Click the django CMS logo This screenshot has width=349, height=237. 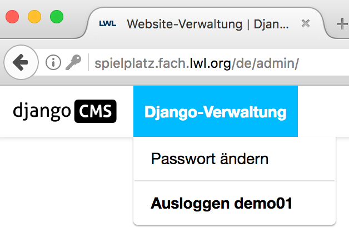click(64, 111)
